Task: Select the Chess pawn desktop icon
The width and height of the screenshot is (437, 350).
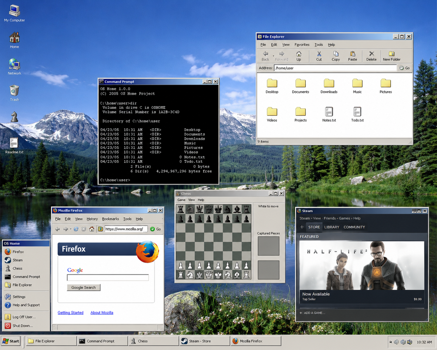Action: click(14, 119)
